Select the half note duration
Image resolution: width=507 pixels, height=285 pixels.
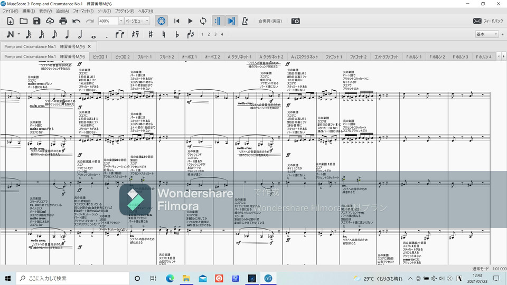pyautogui.click(x=80, y=34)
